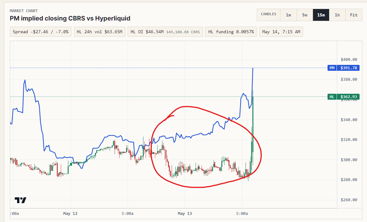367x222 pixels.
Task: Click the blue PM price label
Action: [x=332, y=68]
